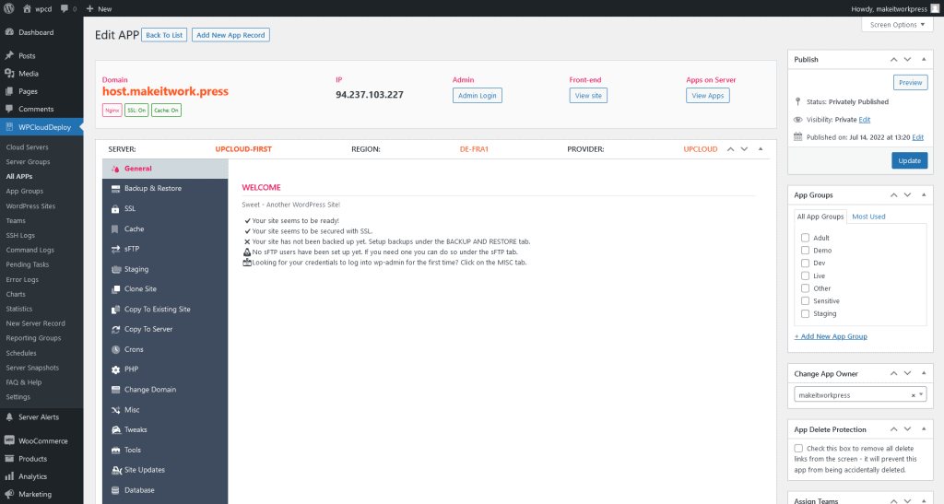Check the Adult app group
This screenshot has height=504, width=944.
point(805,238)
